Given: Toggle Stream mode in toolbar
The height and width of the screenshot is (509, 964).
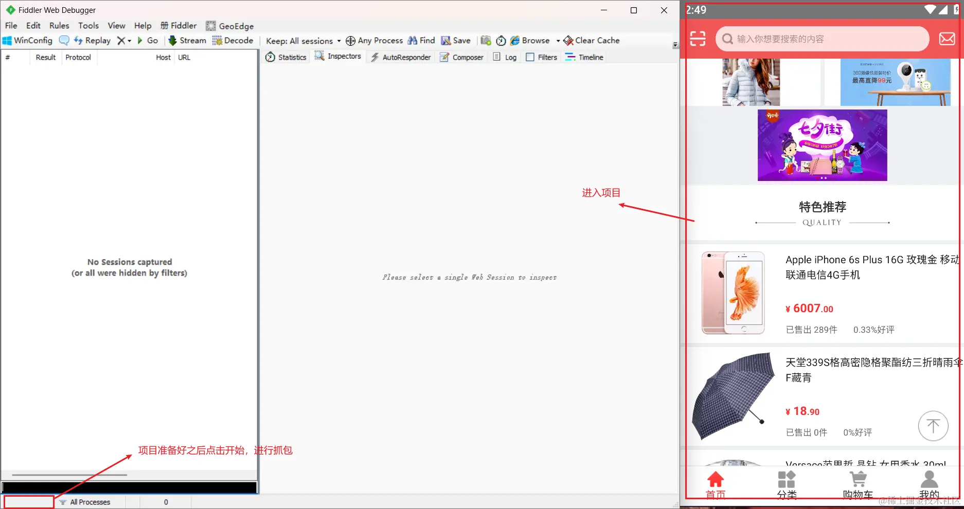Looking at the screenshot, I should pos(187,40).
